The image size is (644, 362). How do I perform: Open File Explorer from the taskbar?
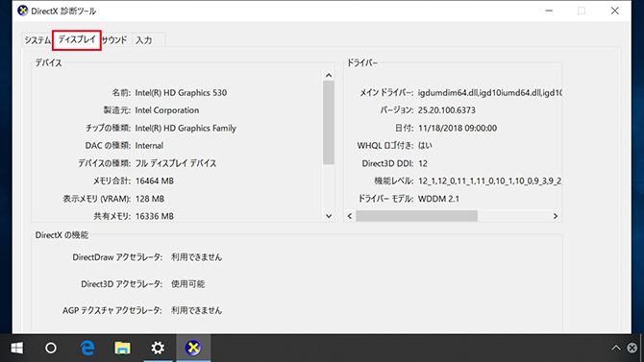[x=122, y=348]
